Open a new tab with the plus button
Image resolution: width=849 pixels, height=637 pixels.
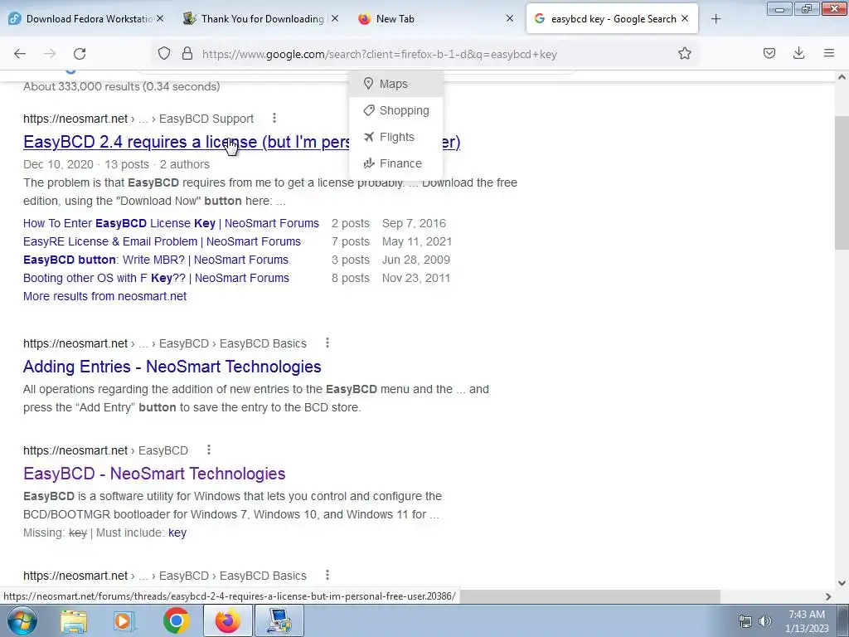click(x=716, y=19)
